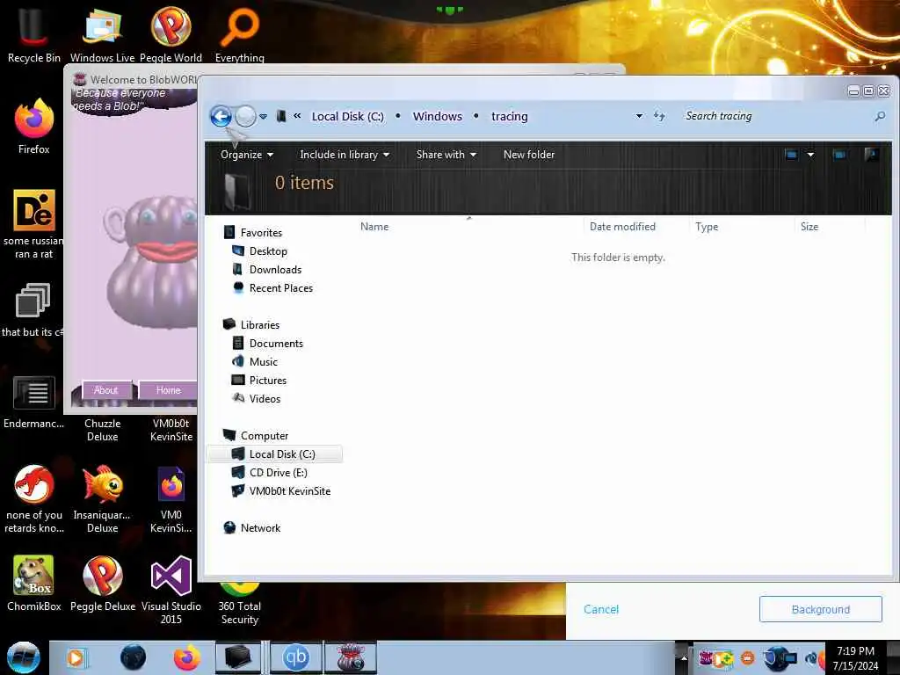Select the VM0 KevinSi... Firefox file icon
The width and height of the screenshot is (900, 675).
(x=171, y=499)
